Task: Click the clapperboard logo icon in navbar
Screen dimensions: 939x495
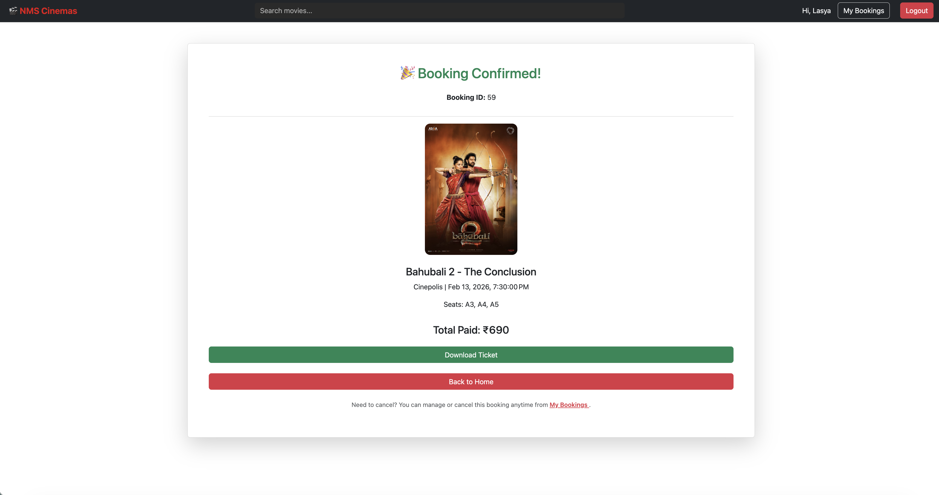Action: [x=13, y=11]
